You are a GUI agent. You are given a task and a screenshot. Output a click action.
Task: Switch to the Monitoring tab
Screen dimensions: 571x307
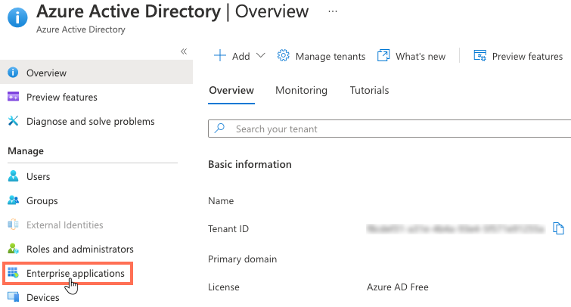click(x=301, y=90)
